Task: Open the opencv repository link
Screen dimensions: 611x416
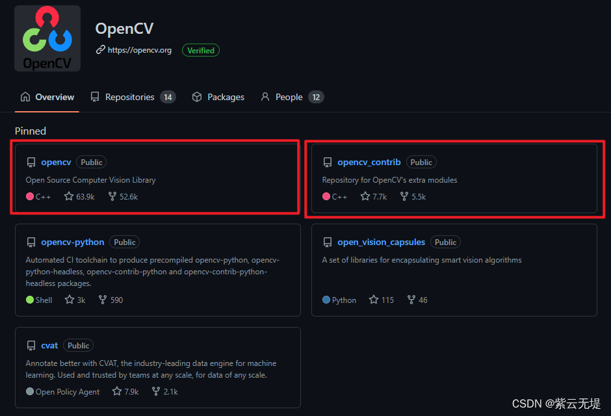Action: point(56,162)
